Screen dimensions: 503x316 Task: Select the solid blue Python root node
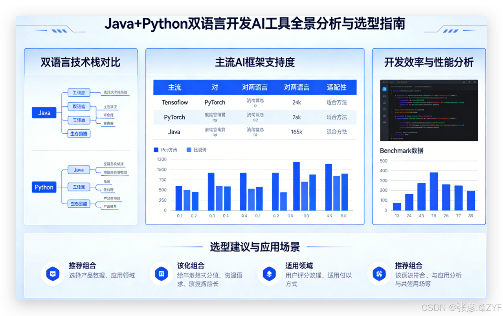pos(44,187)
